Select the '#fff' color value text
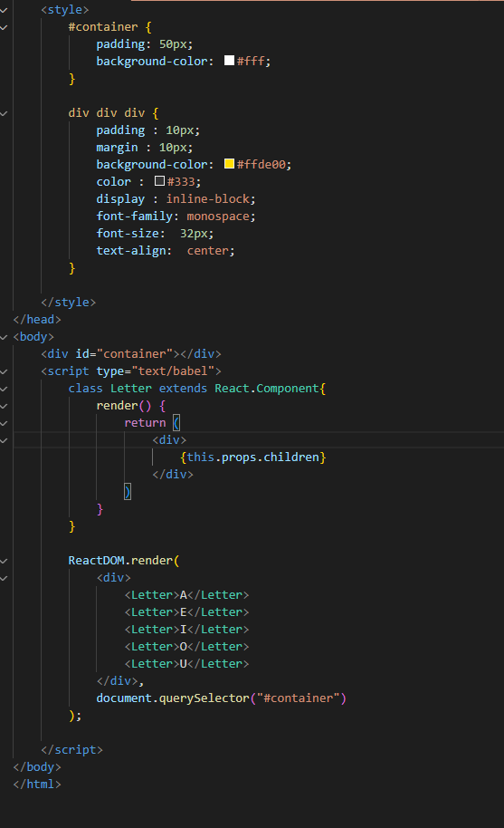Image resolution: width=504 pixels, height=828 pixels. pyautogui.click(x=251, y=62)
